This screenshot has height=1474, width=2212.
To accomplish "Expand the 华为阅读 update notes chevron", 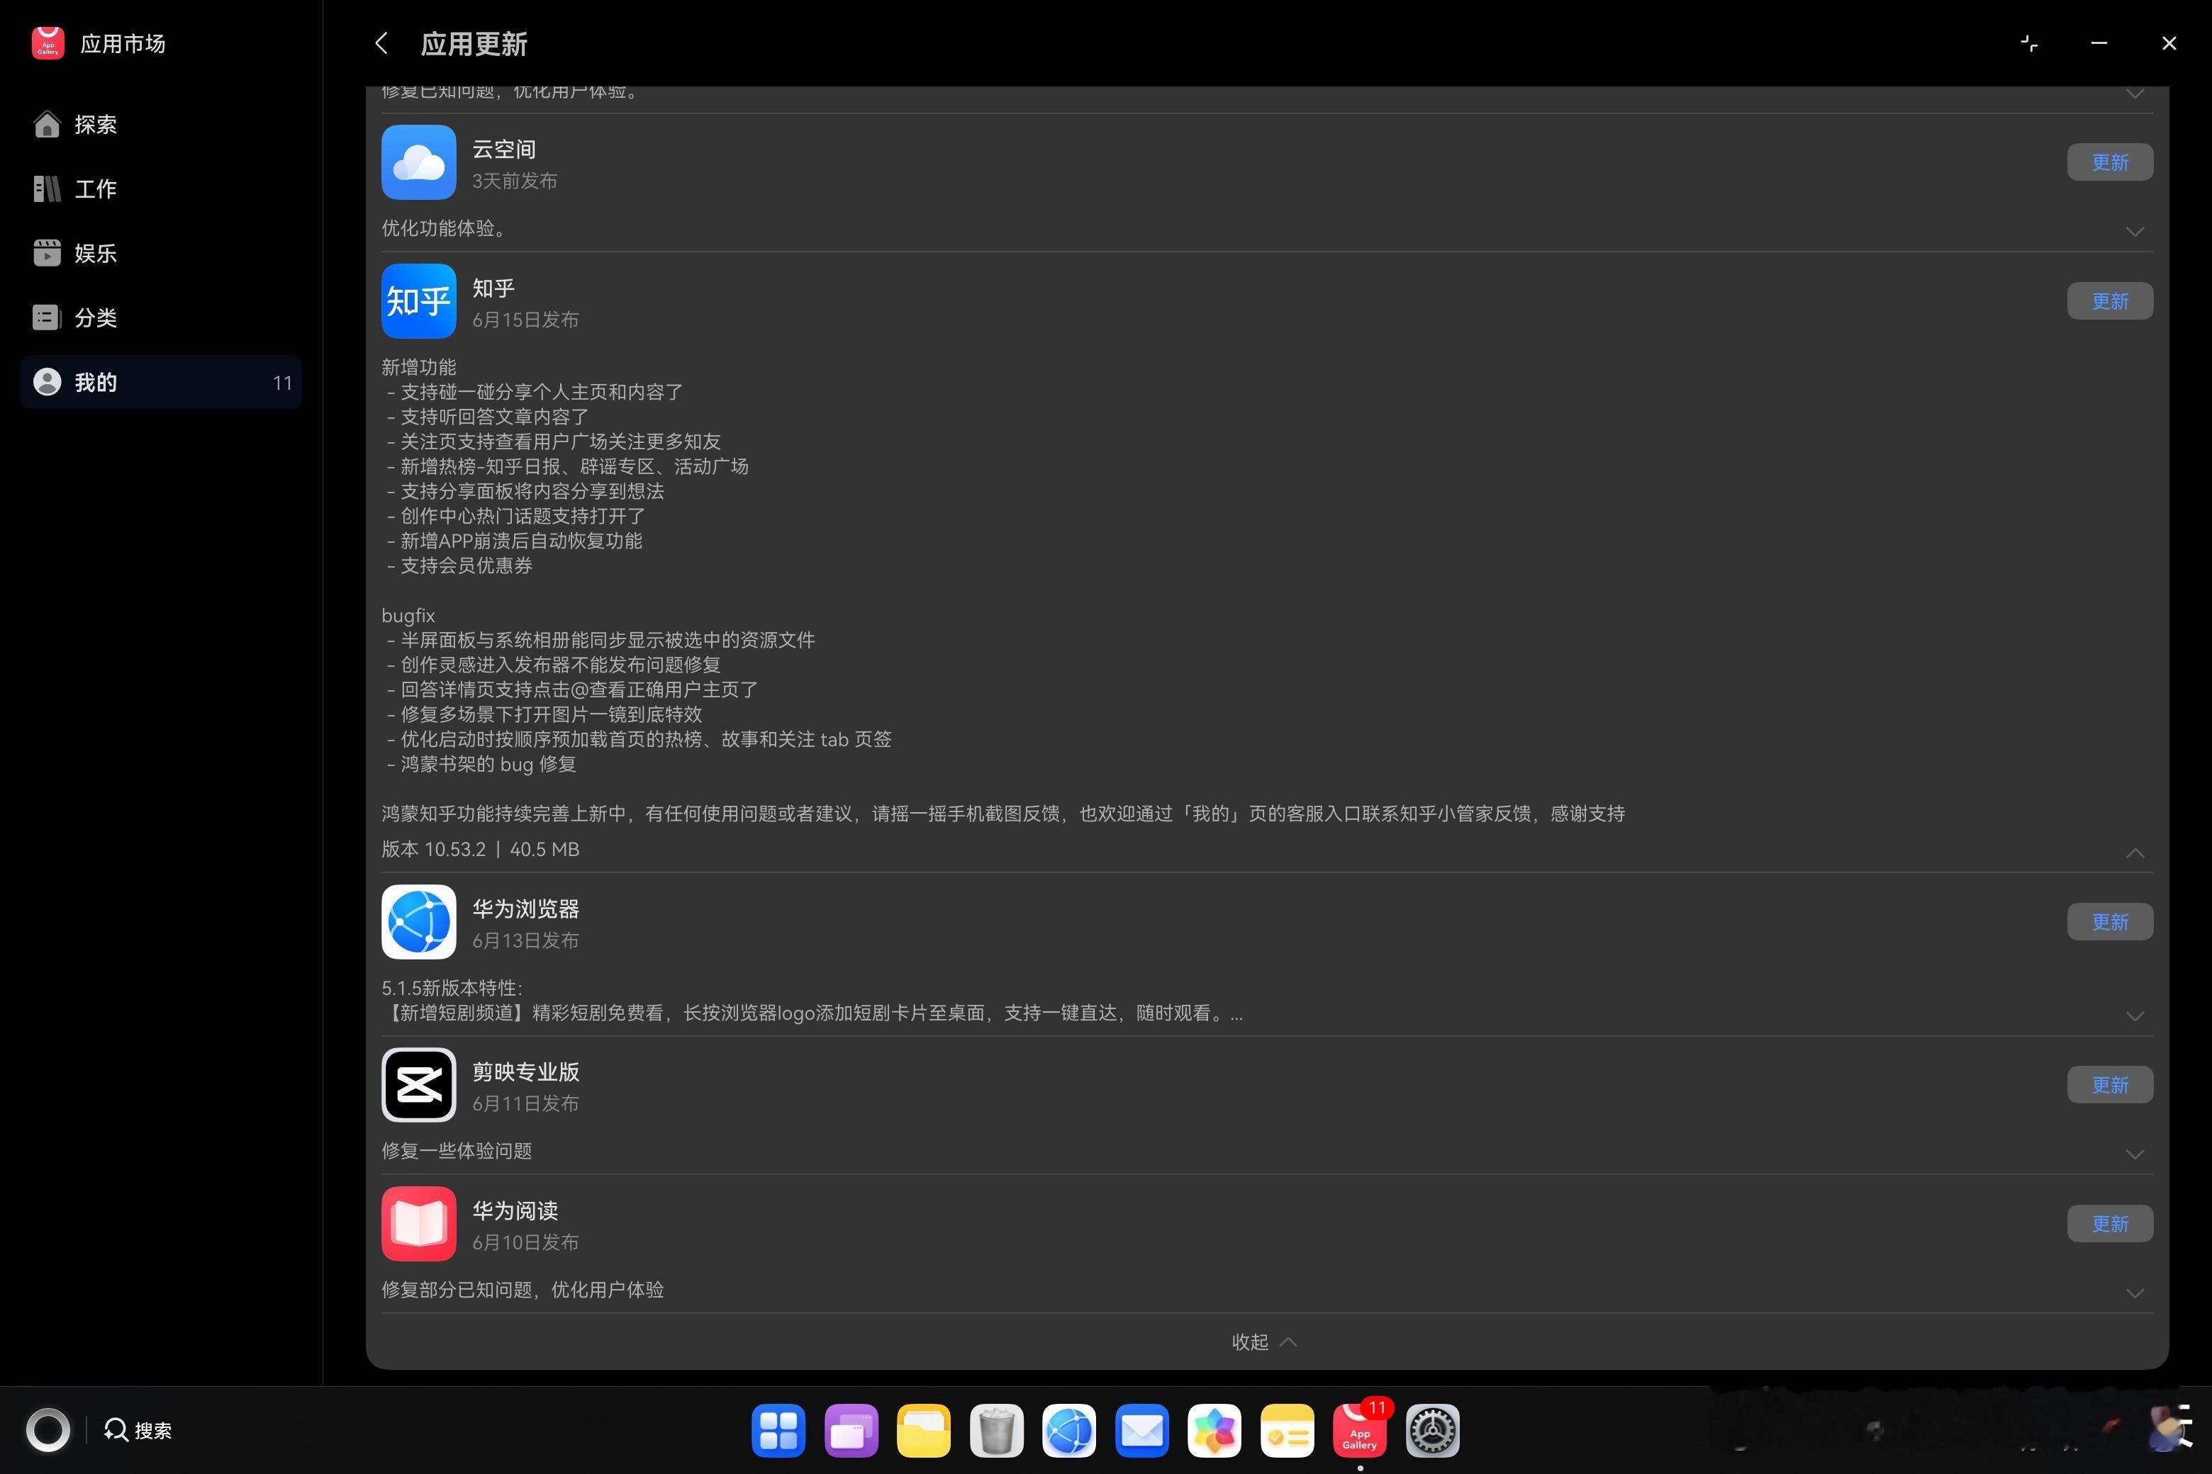I will [2135, 1293].
